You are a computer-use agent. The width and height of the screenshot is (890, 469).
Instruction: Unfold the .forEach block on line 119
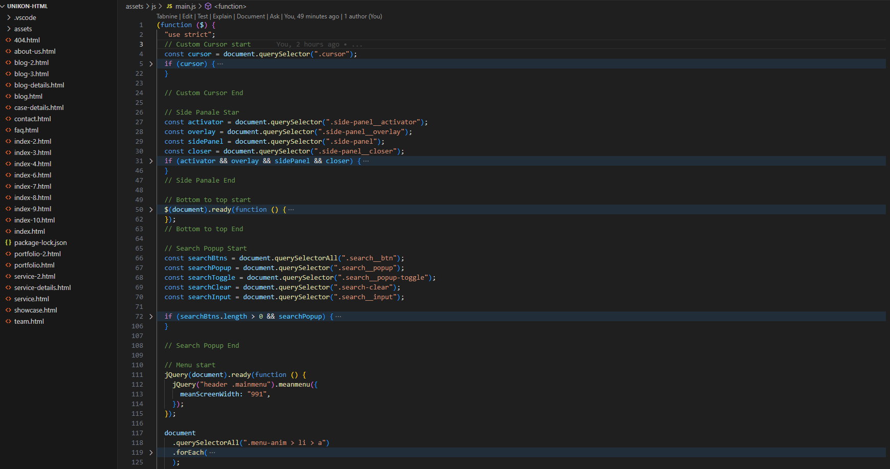pos(151,453)
